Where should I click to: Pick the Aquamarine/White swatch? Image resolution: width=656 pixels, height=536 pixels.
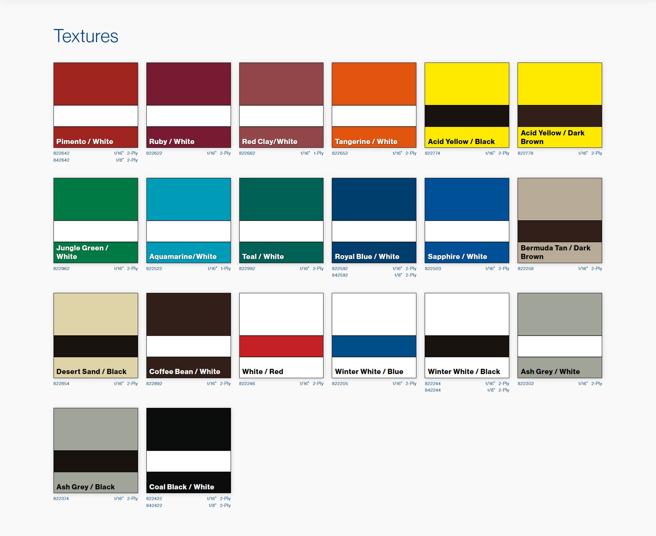[x=189, y=220]
